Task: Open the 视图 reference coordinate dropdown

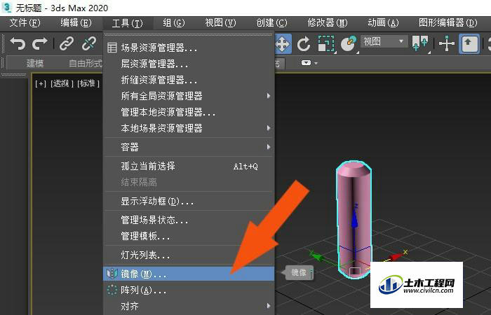Action: pos(384,41)
